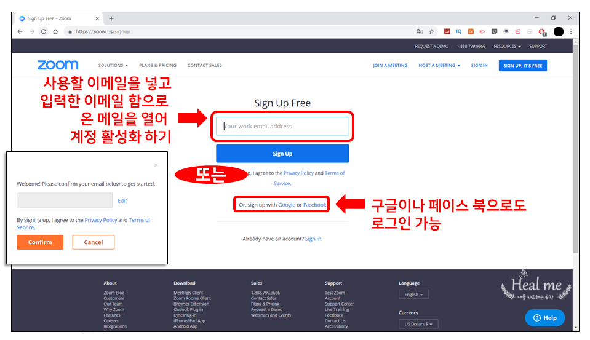Open Customers footer link

point(114,298)
